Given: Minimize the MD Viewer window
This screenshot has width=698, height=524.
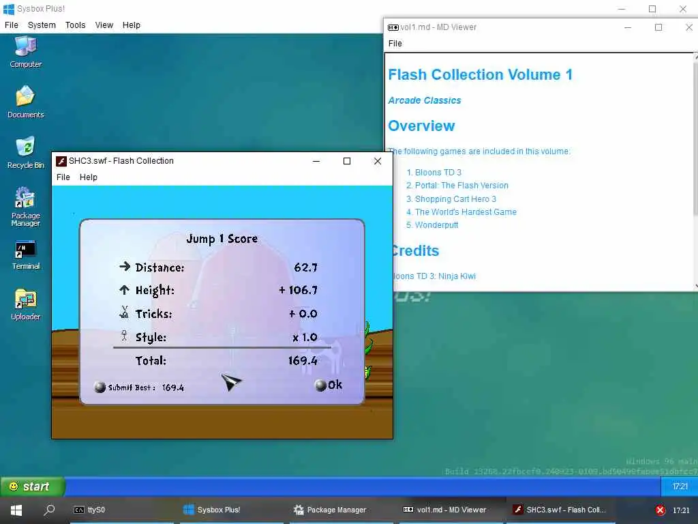Looking at the screenshot, I should [x=628, y=27].
